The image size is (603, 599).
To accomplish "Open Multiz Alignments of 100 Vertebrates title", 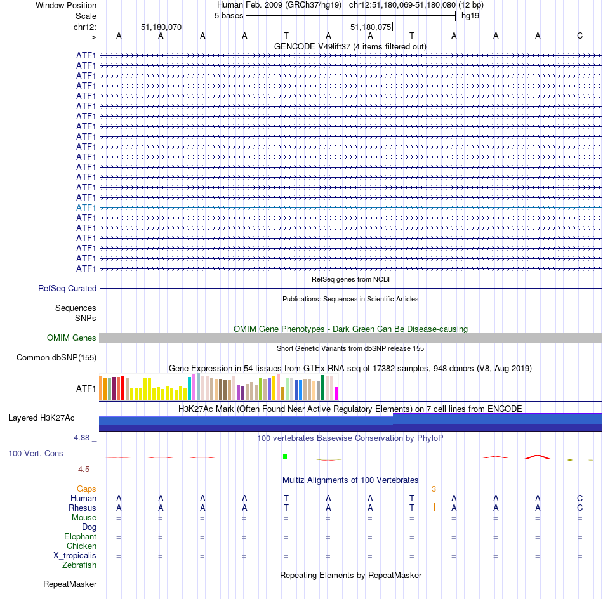I will click(x=350, y=480).
